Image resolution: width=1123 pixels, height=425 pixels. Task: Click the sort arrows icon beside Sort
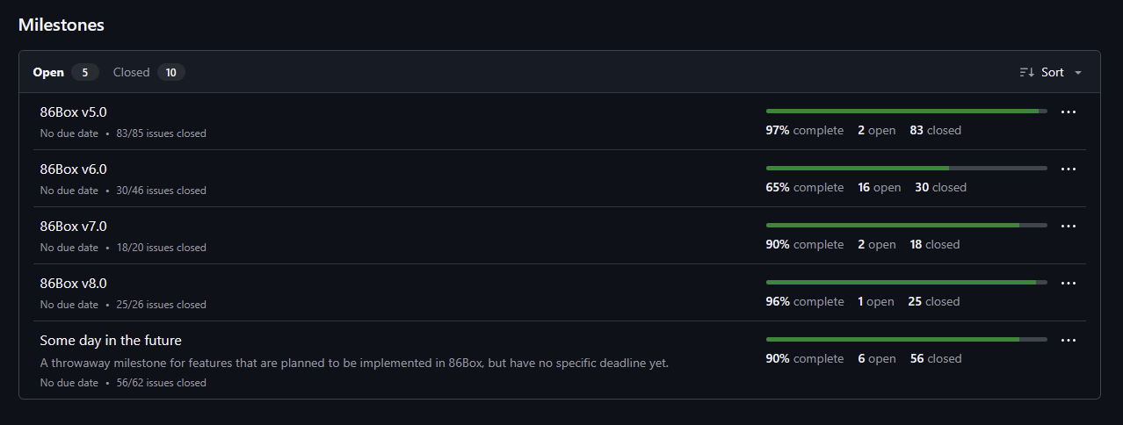(x=1026, y=72)
